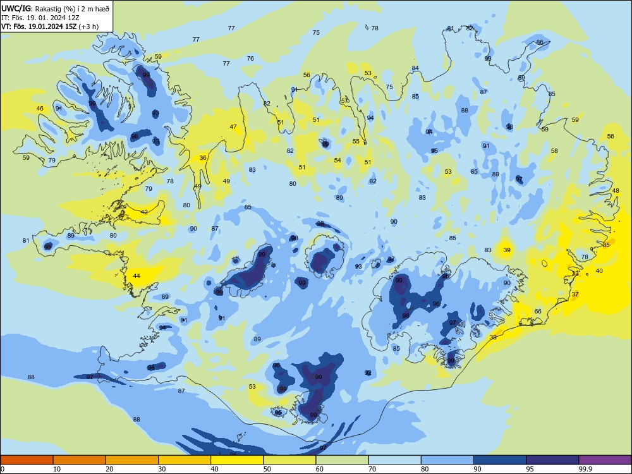Viewport: 632px width, 474px height.
Task: Click the 30–40 golden legend swatch
Action: pyautogui.click(x=185, y=460)
